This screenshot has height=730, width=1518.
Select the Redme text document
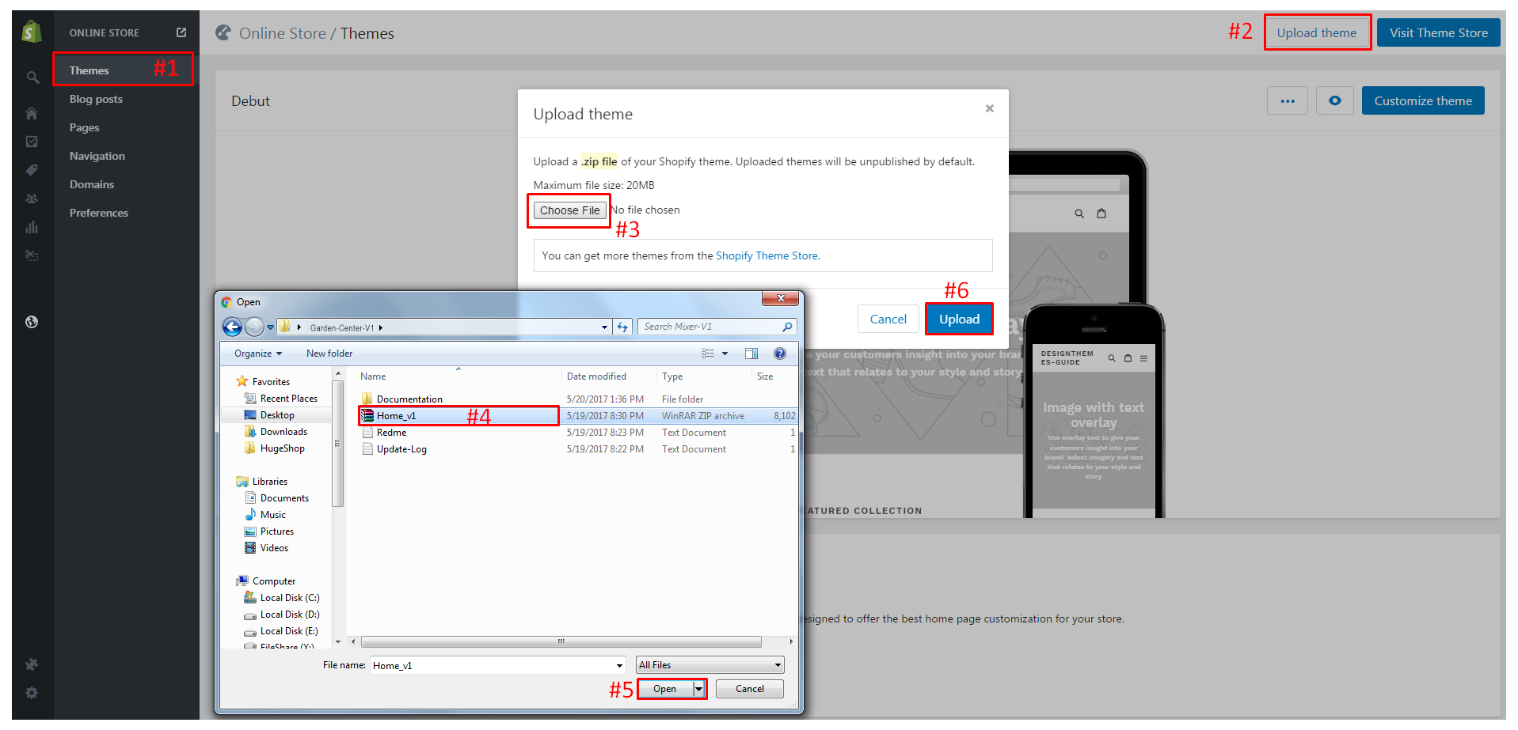pyautogui.click(x=391, y=433)
